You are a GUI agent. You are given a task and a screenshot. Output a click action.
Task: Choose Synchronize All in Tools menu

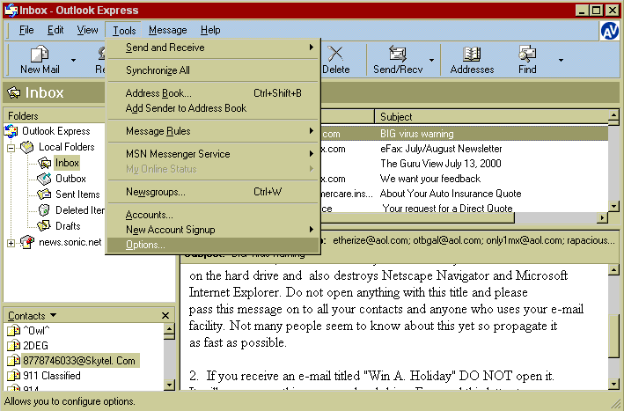click(214, 70)
